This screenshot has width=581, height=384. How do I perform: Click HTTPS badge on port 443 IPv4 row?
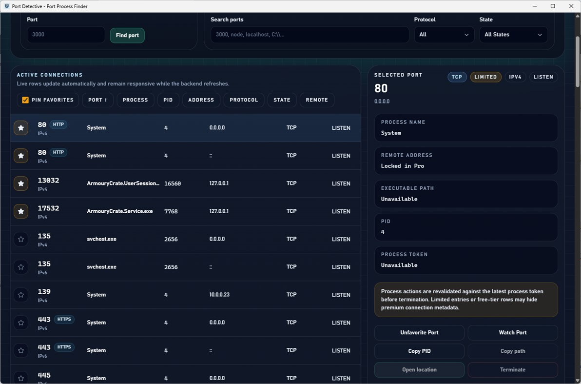pyautogui.click(x=64, y=319)
